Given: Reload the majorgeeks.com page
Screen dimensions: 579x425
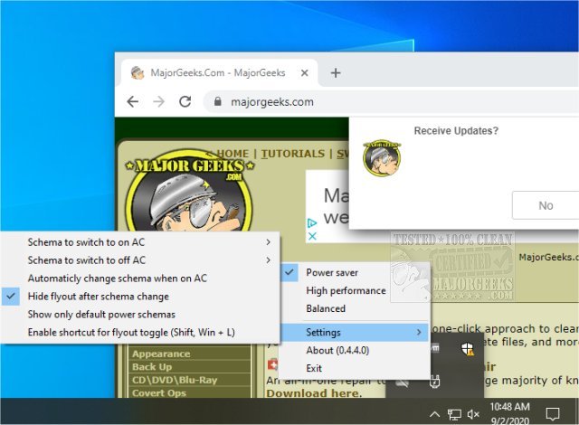Looking at the screenshot, I should coord(185,101).
